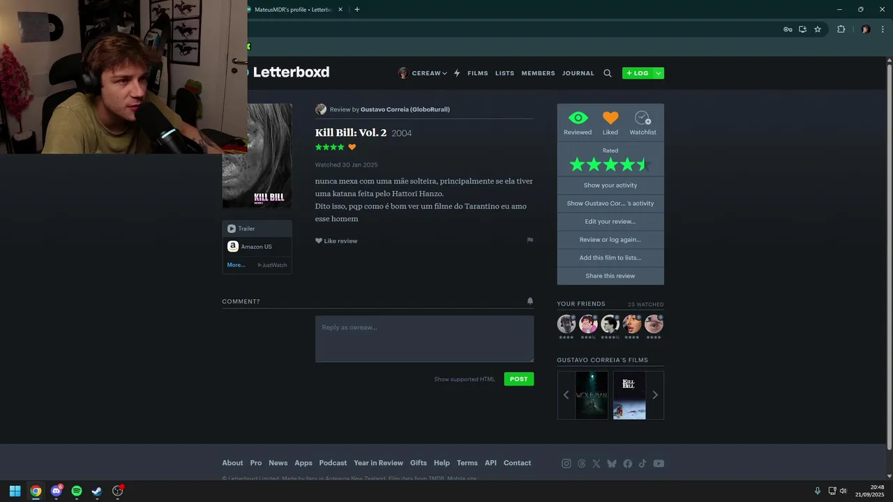Click the green LOG button
The image size is (893, 502).
(x=638, y=73)
